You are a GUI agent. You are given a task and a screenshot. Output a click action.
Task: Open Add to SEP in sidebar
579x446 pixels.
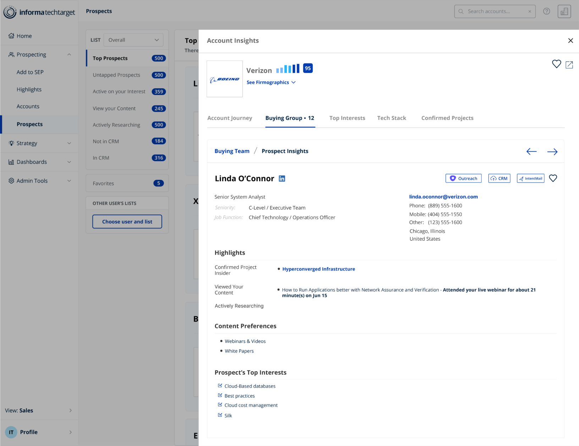[30, 72]
